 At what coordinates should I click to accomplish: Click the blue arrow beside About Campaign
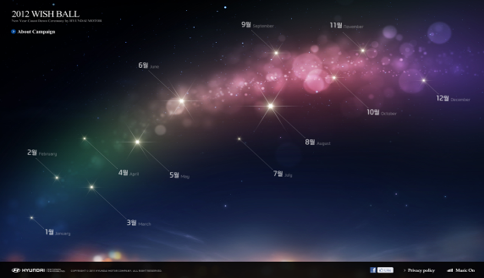[13, 31]
